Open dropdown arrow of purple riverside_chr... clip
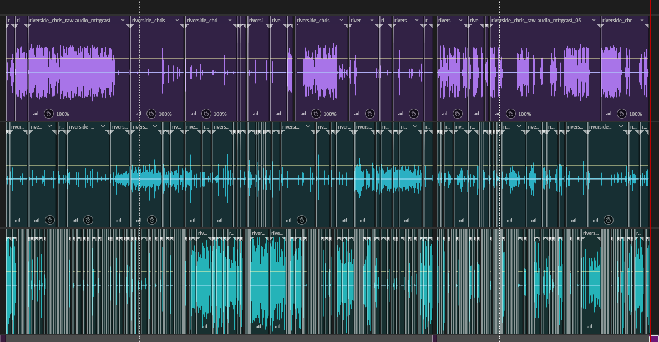The width and height of the screenshot is (659, 342). click(642, 20)
